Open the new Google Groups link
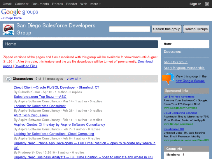The image size is (212, 159). pos(190,81)
